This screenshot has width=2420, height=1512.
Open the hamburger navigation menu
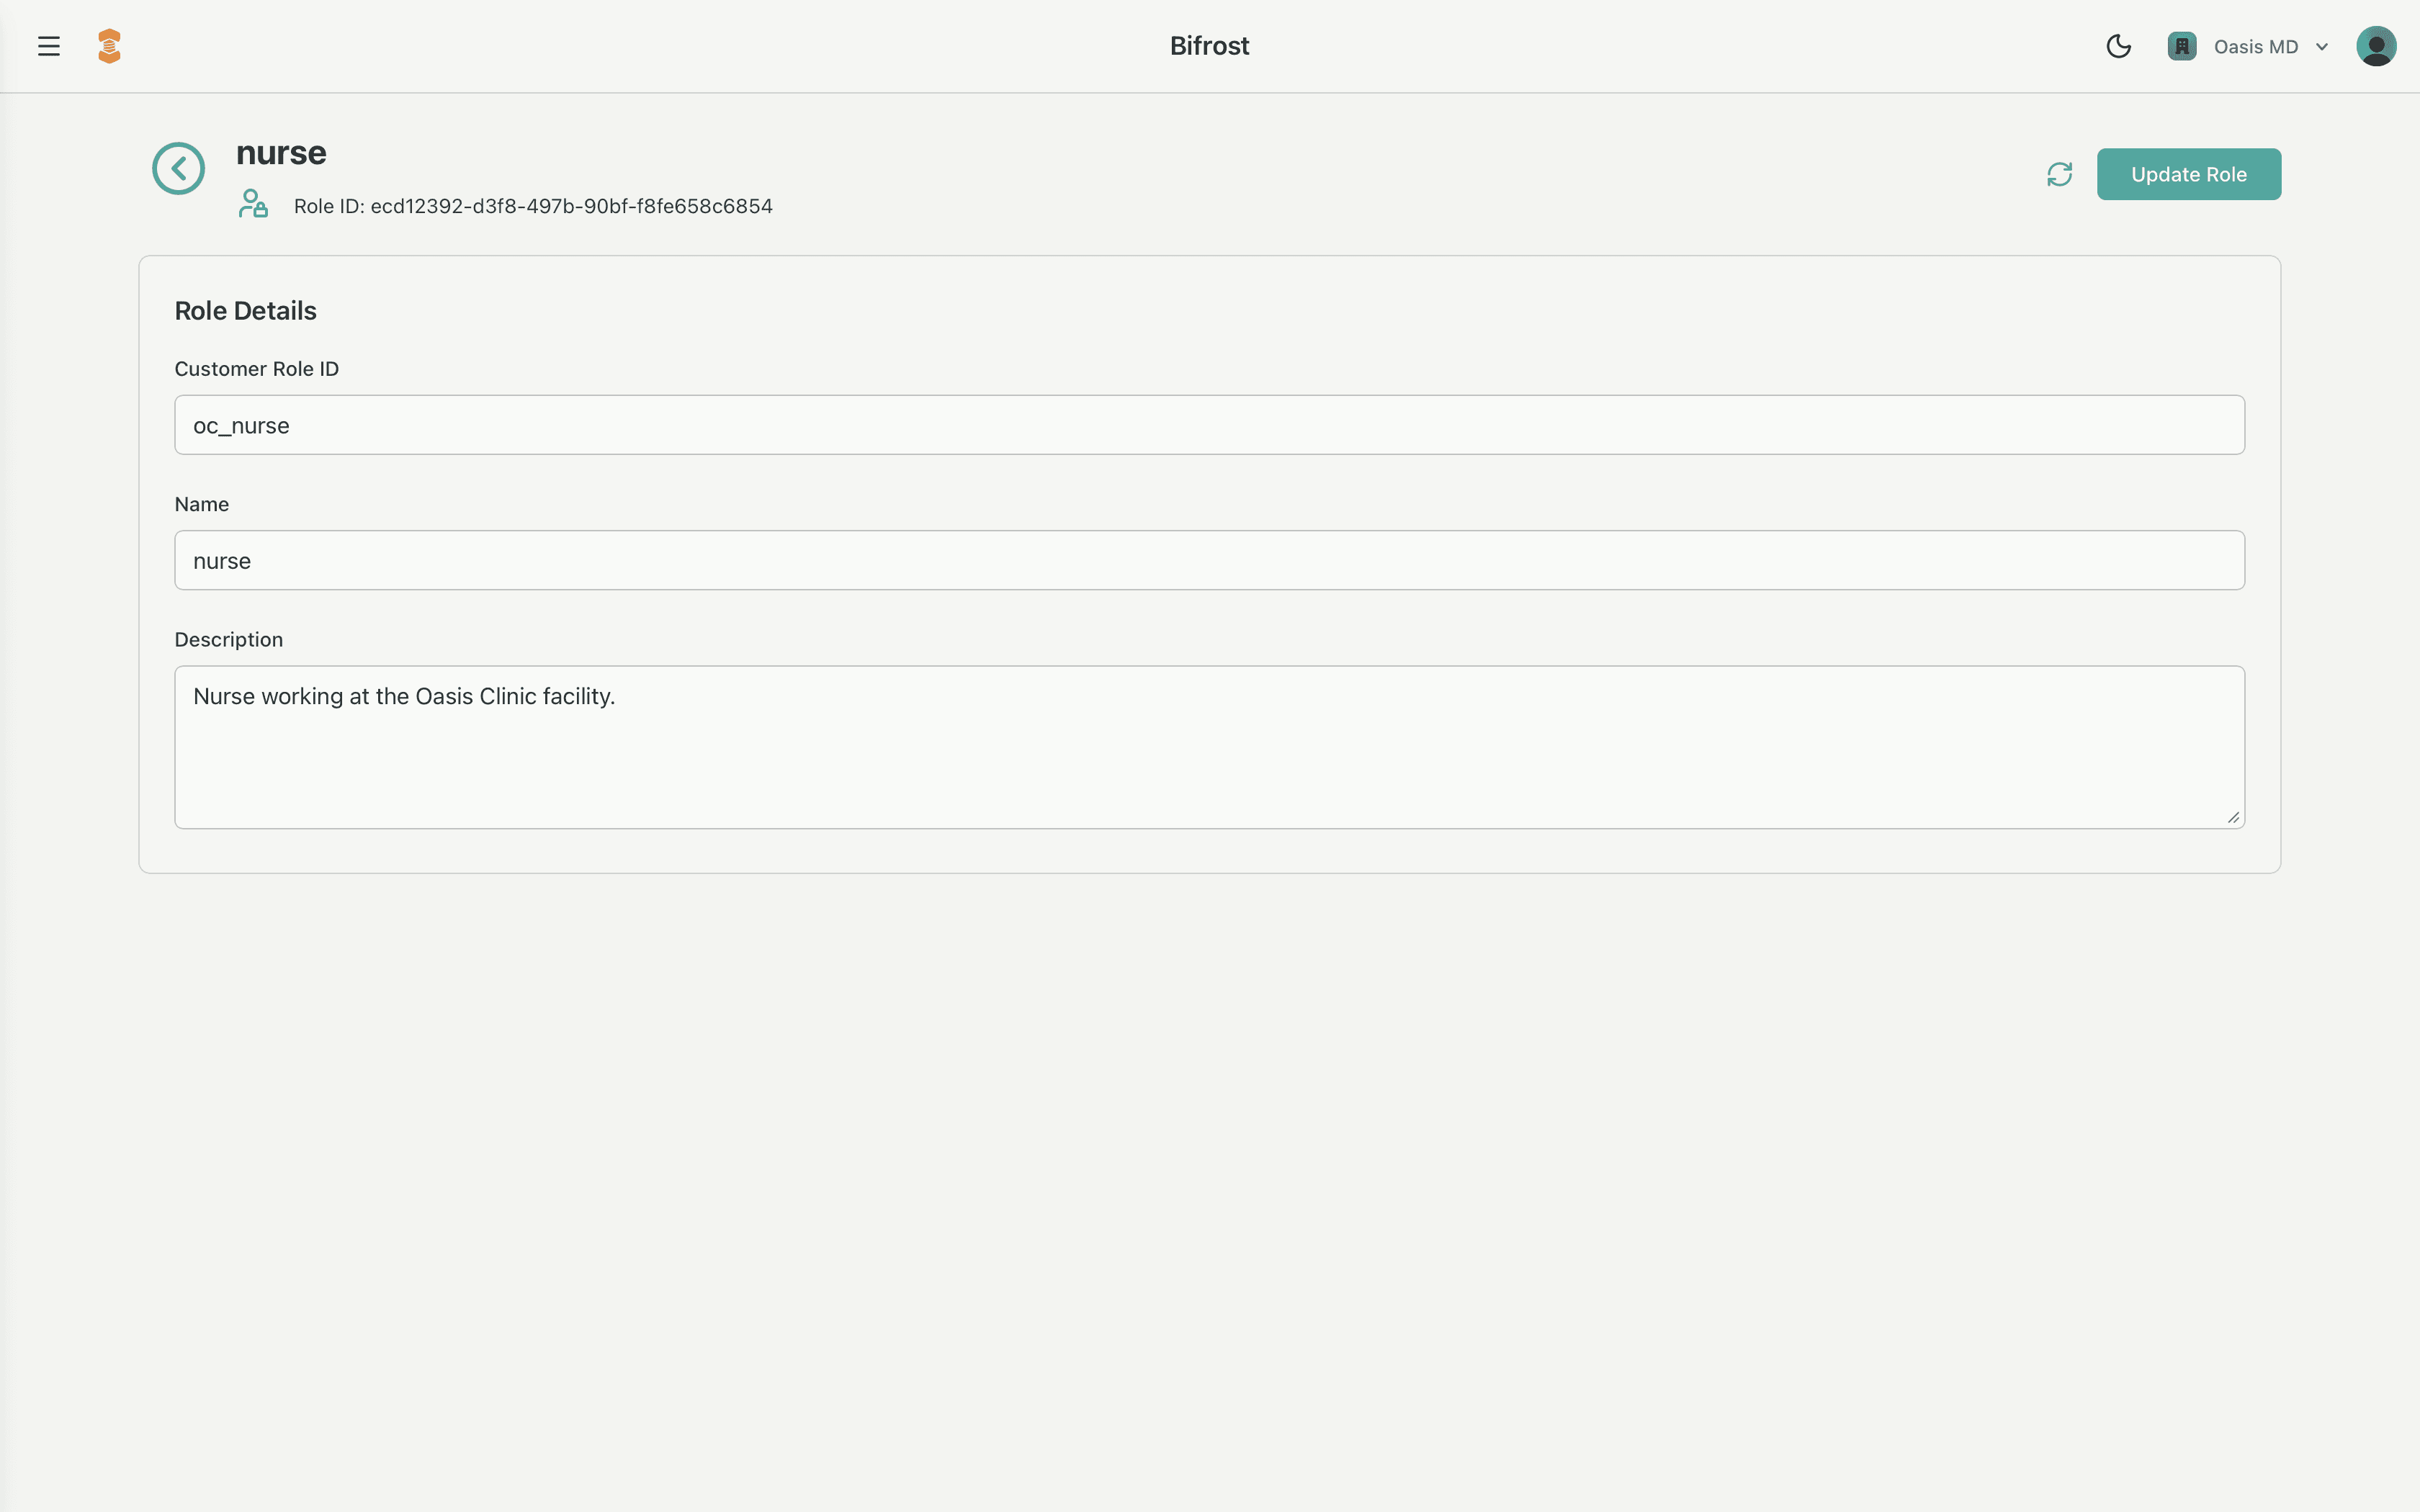pos(48,45)
